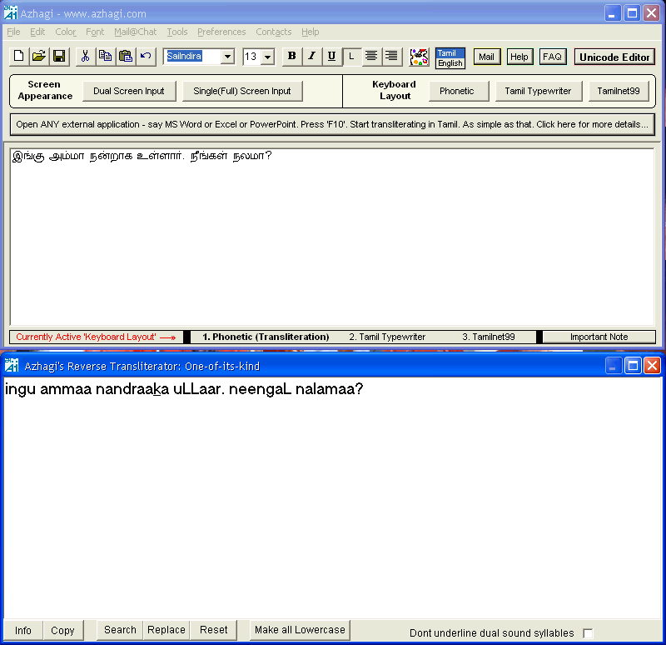Open the Tools menu
This screenshot has width=666, height=645.
[x=177, y=32]
